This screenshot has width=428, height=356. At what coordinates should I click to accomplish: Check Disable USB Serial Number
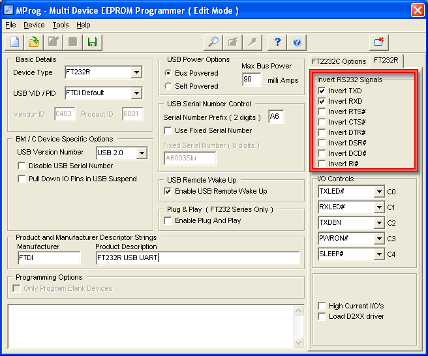pos(22,166)
